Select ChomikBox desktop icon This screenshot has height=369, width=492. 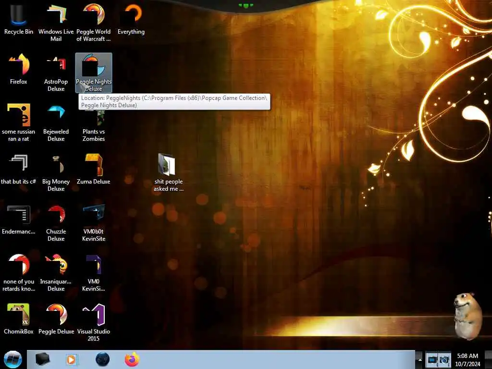[x=19, y=319]
